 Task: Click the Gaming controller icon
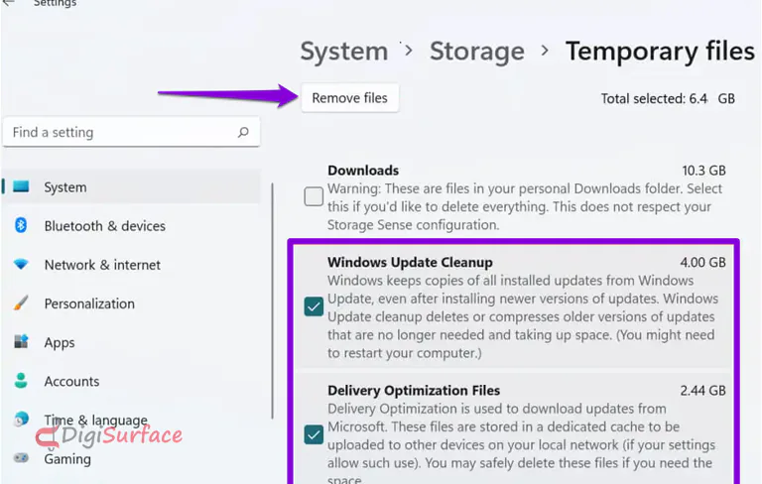21,458
